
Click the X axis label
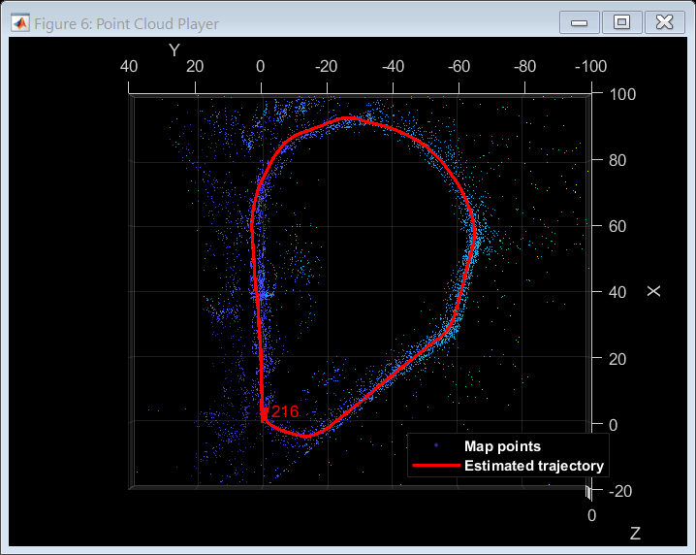tap(654, 291)
